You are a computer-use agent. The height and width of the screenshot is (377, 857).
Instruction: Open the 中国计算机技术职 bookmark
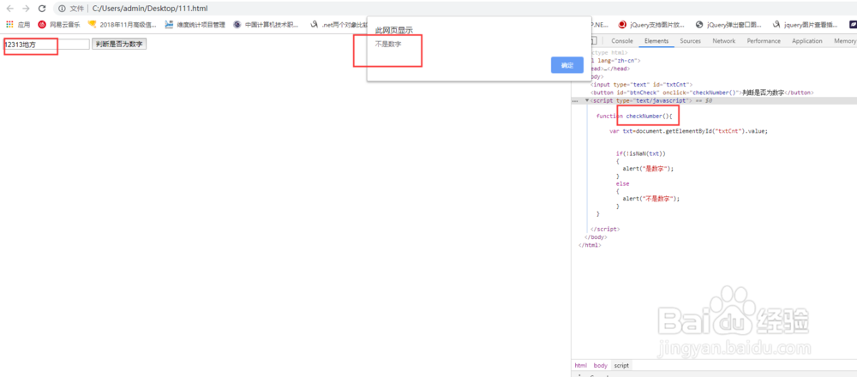click(x=267, y=25)
